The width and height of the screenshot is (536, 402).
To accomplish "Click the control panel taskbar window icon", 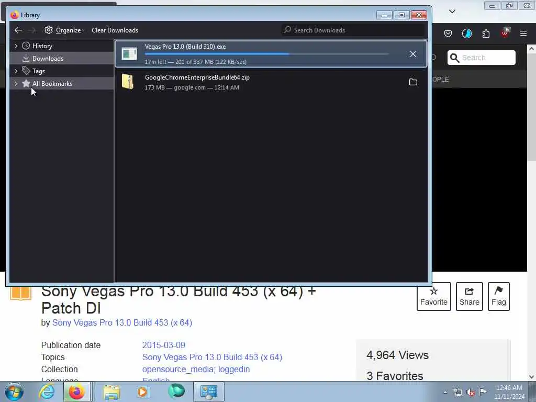I will click(209, 392).
